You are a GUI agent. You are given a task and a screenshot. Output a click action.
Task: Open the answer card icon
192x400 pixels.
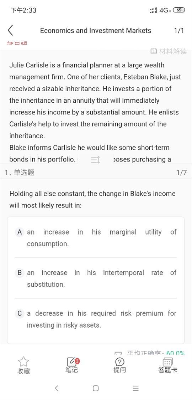point(167,362)
